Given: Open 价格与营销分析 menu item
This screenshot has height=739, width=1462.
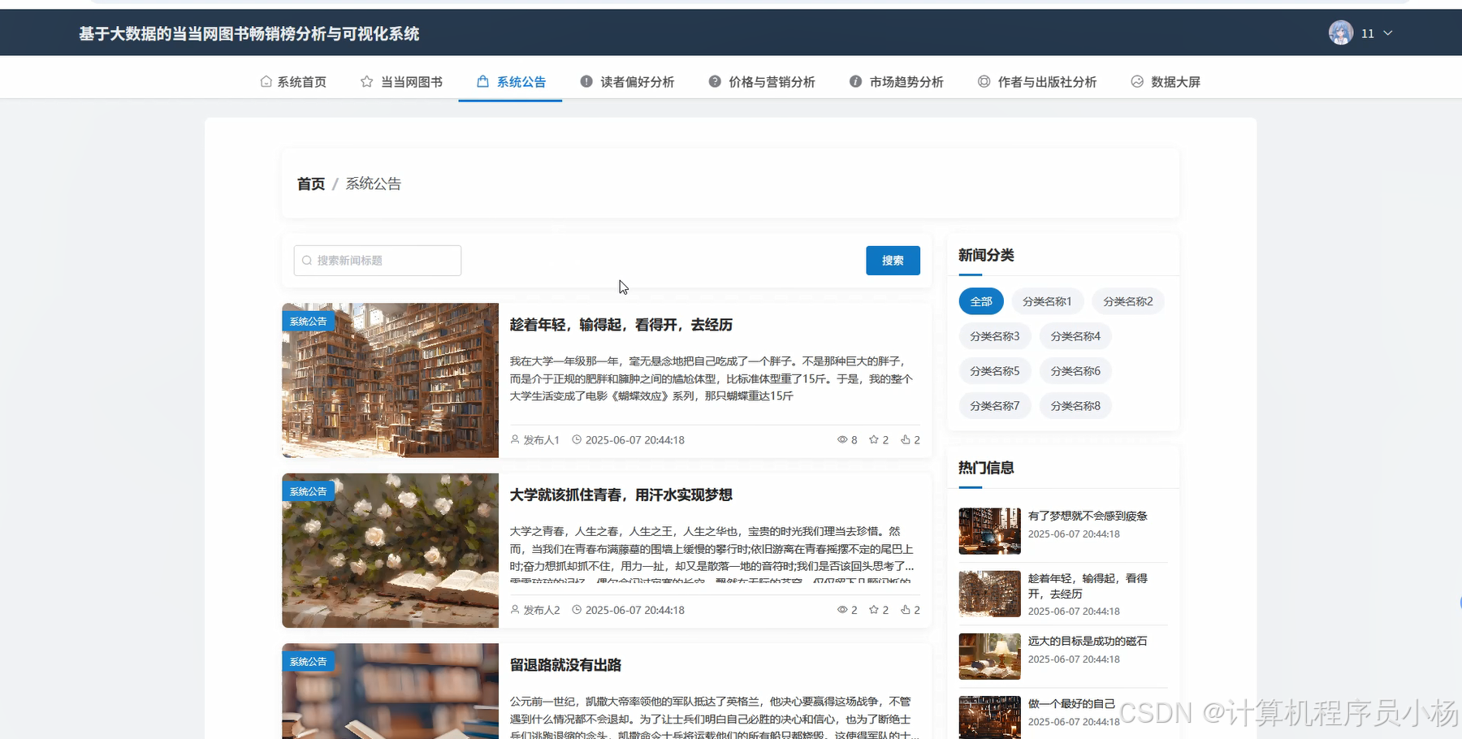Looking at the screenshot, I should [x=762, y=81].
